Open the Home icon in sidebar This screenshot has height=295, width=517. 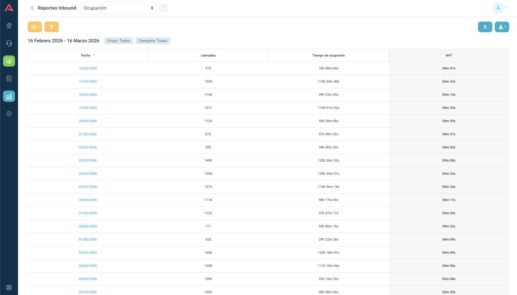9,26
